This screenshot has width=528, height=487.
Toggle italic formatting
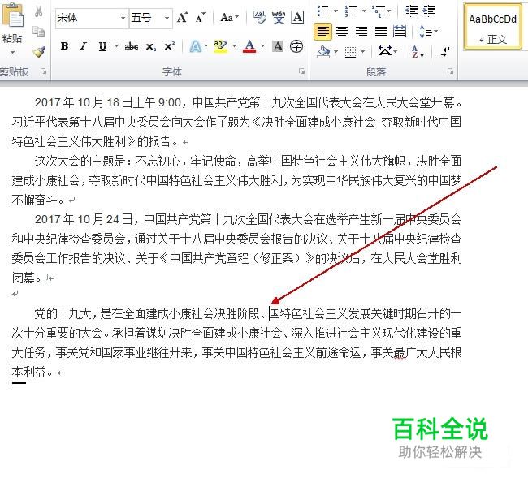point(83,46)
